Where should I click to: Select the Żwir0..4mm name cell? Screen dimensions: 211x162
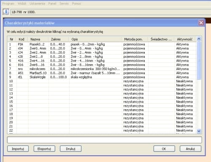tap(38, 49)
